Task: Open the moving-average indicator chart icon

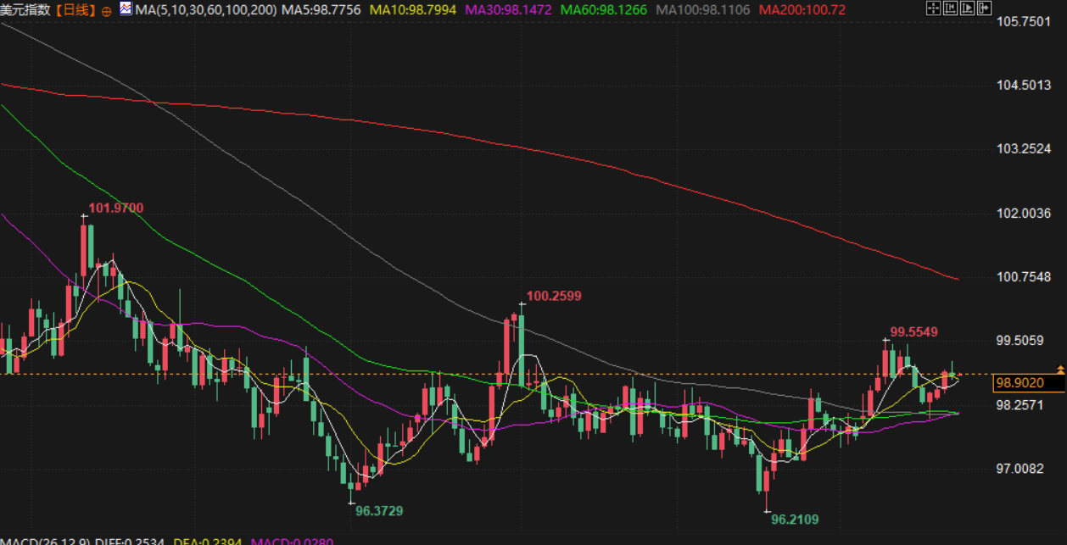Action: (126, 9)
